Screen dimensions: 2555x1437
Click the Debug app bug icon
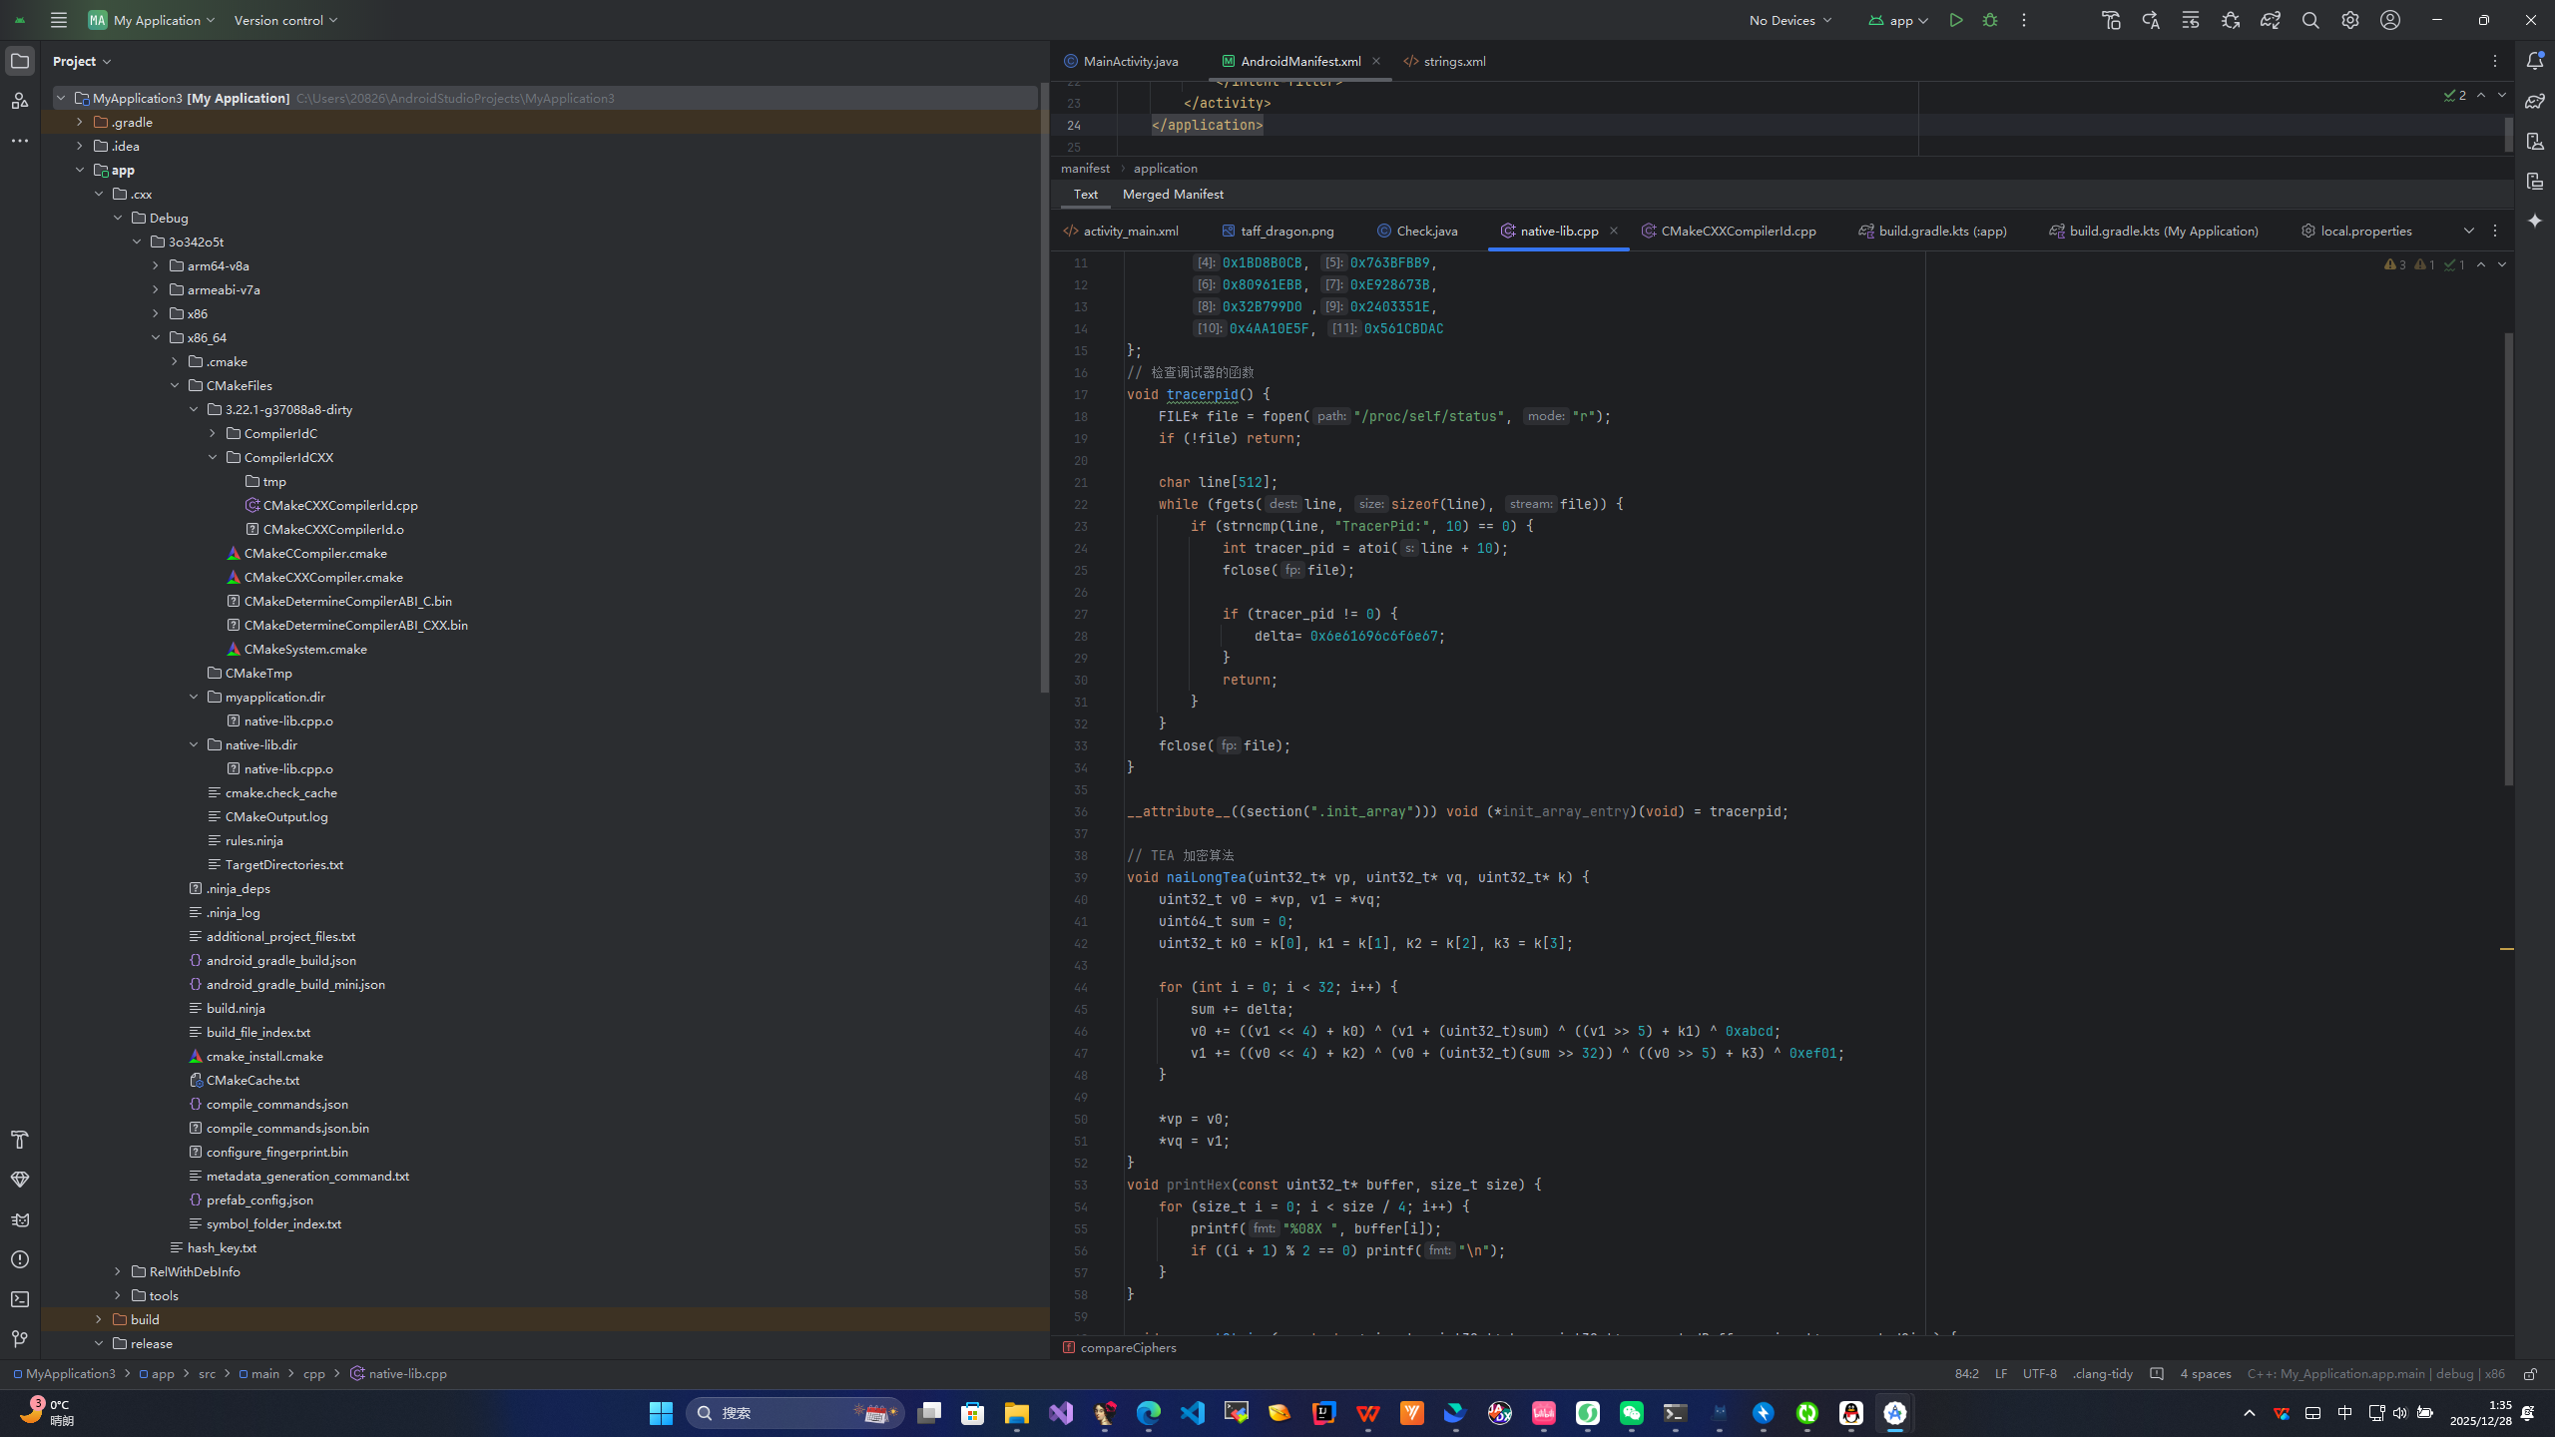(1990, 20)
